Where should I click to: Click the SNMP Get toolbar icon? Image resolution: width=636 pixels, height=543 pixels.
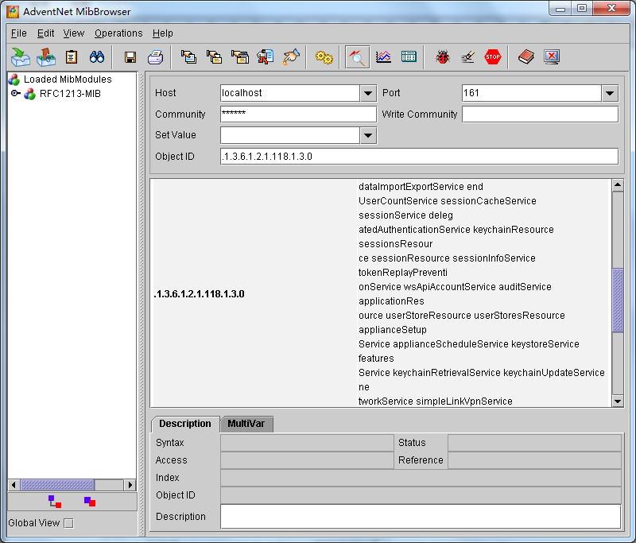tap(188, 56)
